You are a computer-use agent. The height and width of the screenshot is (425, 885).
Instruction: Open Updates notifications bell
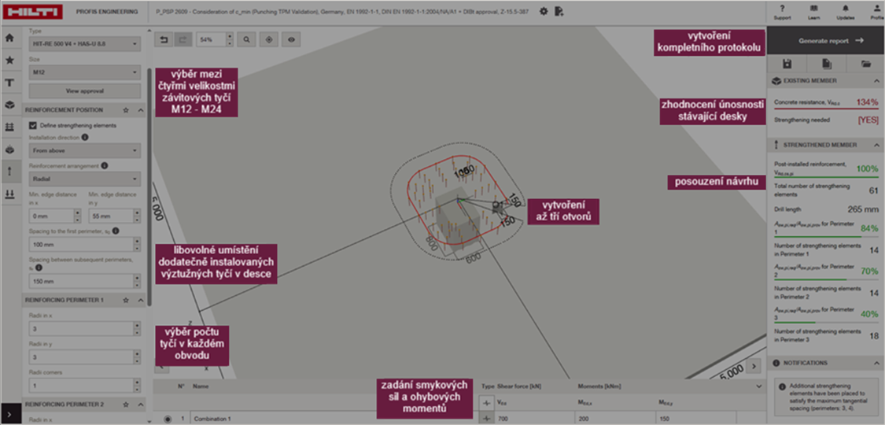click(845, 12)
